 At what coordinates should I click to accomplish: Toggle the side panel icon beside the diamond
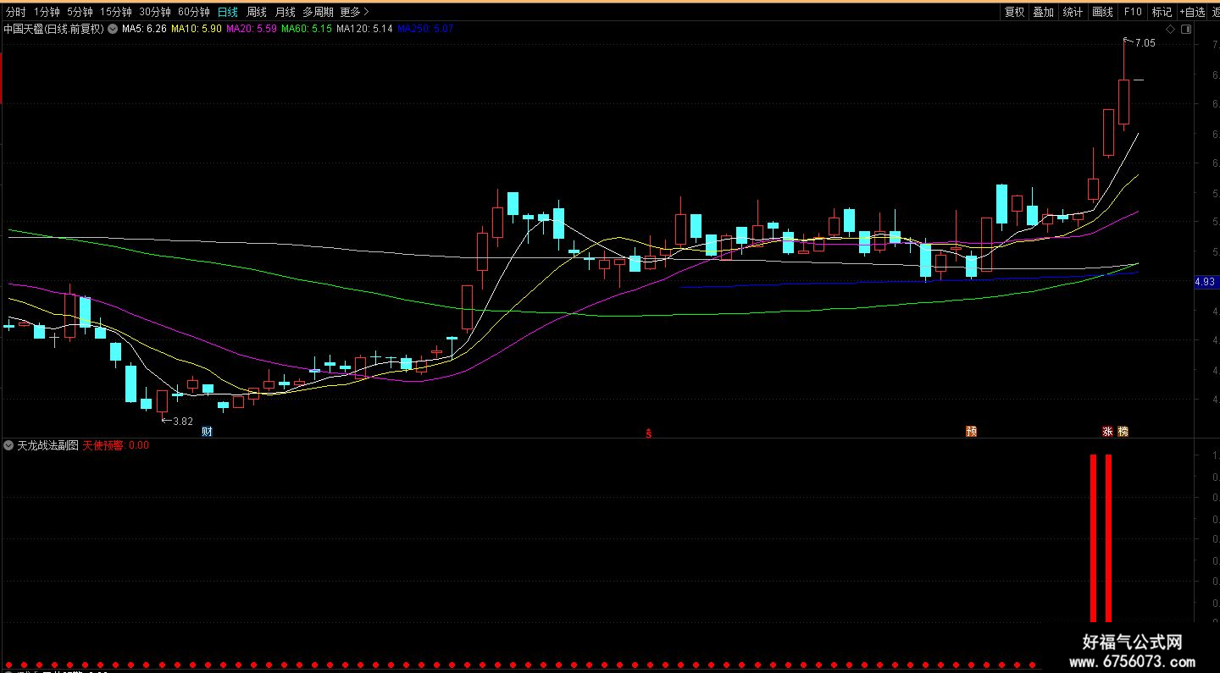click(x=1185, y=29)
